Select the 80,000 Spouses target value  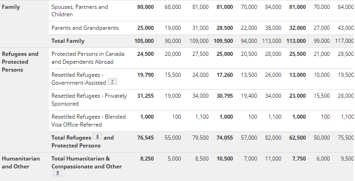point(145,7)
